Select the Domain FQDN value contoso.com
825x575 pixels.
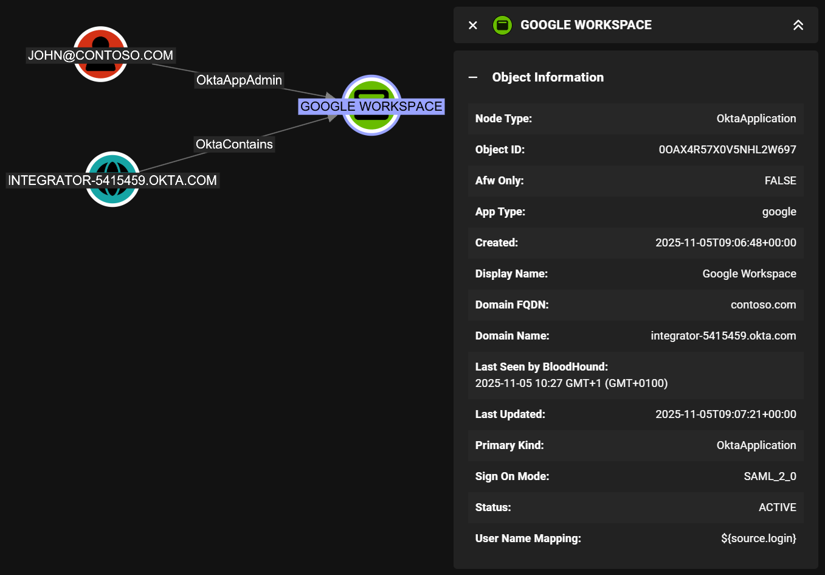pyautogui.click(x=763, y=305)
